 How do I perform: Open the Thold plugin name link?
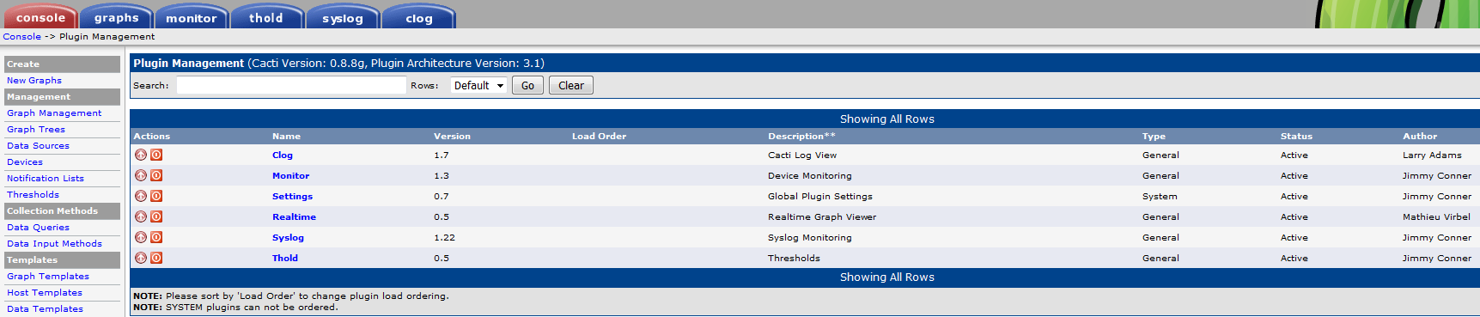point(285,258)
